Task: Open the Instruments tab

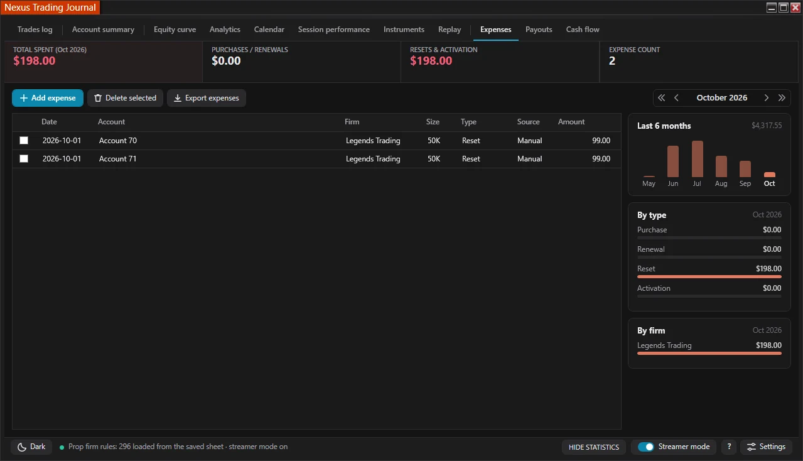Action: pyautogui.click(x=404, y=30)
